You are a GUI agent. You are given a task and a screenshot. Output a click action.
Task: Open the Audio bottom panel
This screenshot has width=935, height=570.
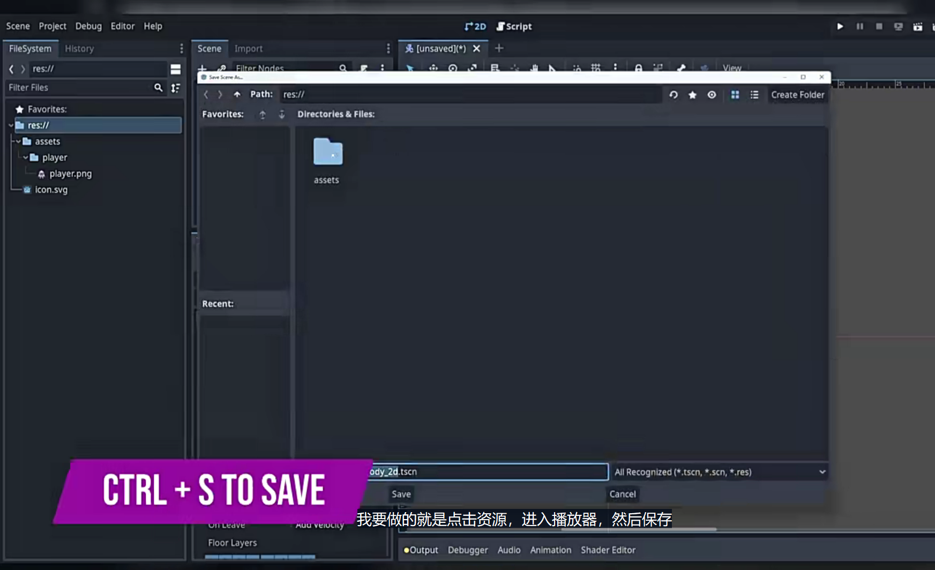click(x=509, y=550)
